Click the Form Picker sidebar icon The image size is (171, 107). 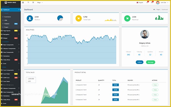(x=2, y=74)
